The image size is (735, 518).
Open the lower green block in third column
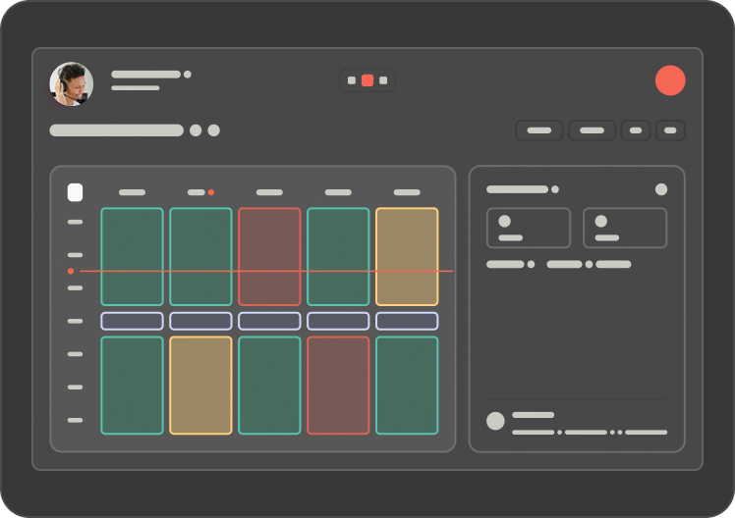pyautogui.click(x=269, y=386)
